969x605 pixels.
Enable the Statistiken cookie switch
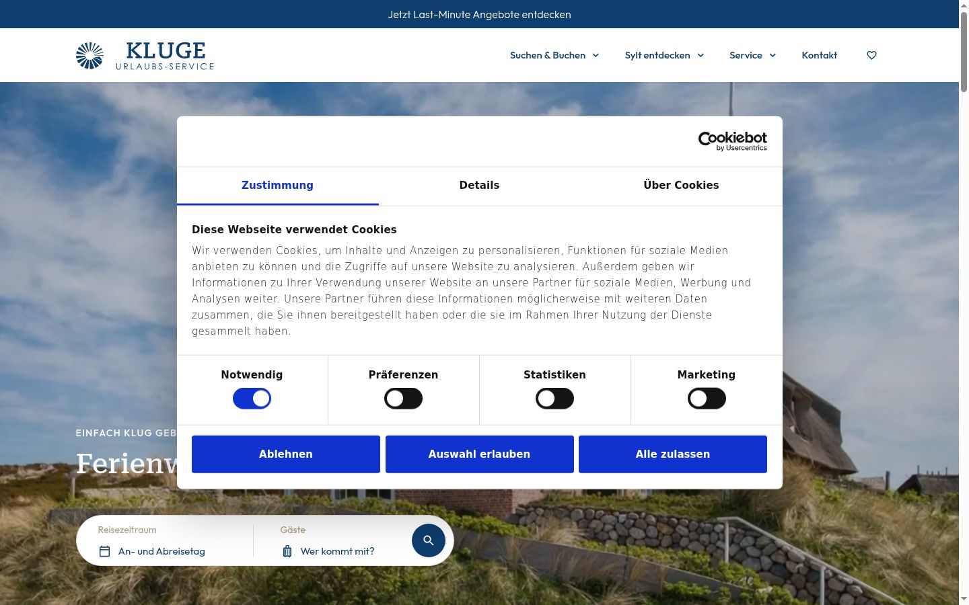tap(554, 399)
